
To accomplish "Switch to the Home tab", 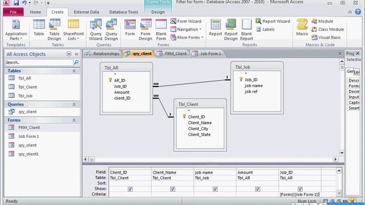I will pos(35,12).
